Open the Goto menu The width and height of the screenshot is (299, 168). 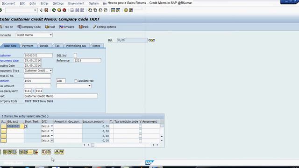click(33, 3)
